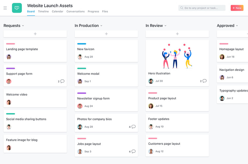
Task: Click assignee avatar on Welcome modal card
Action: tap(80, 81)
